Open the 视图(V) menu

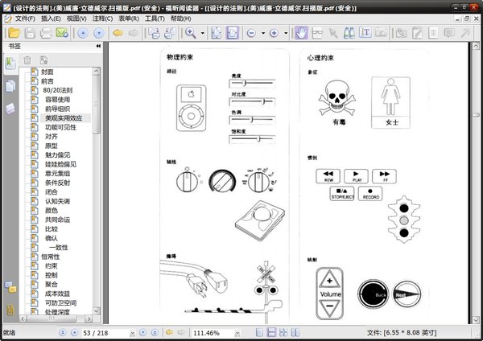coord(76,18)
